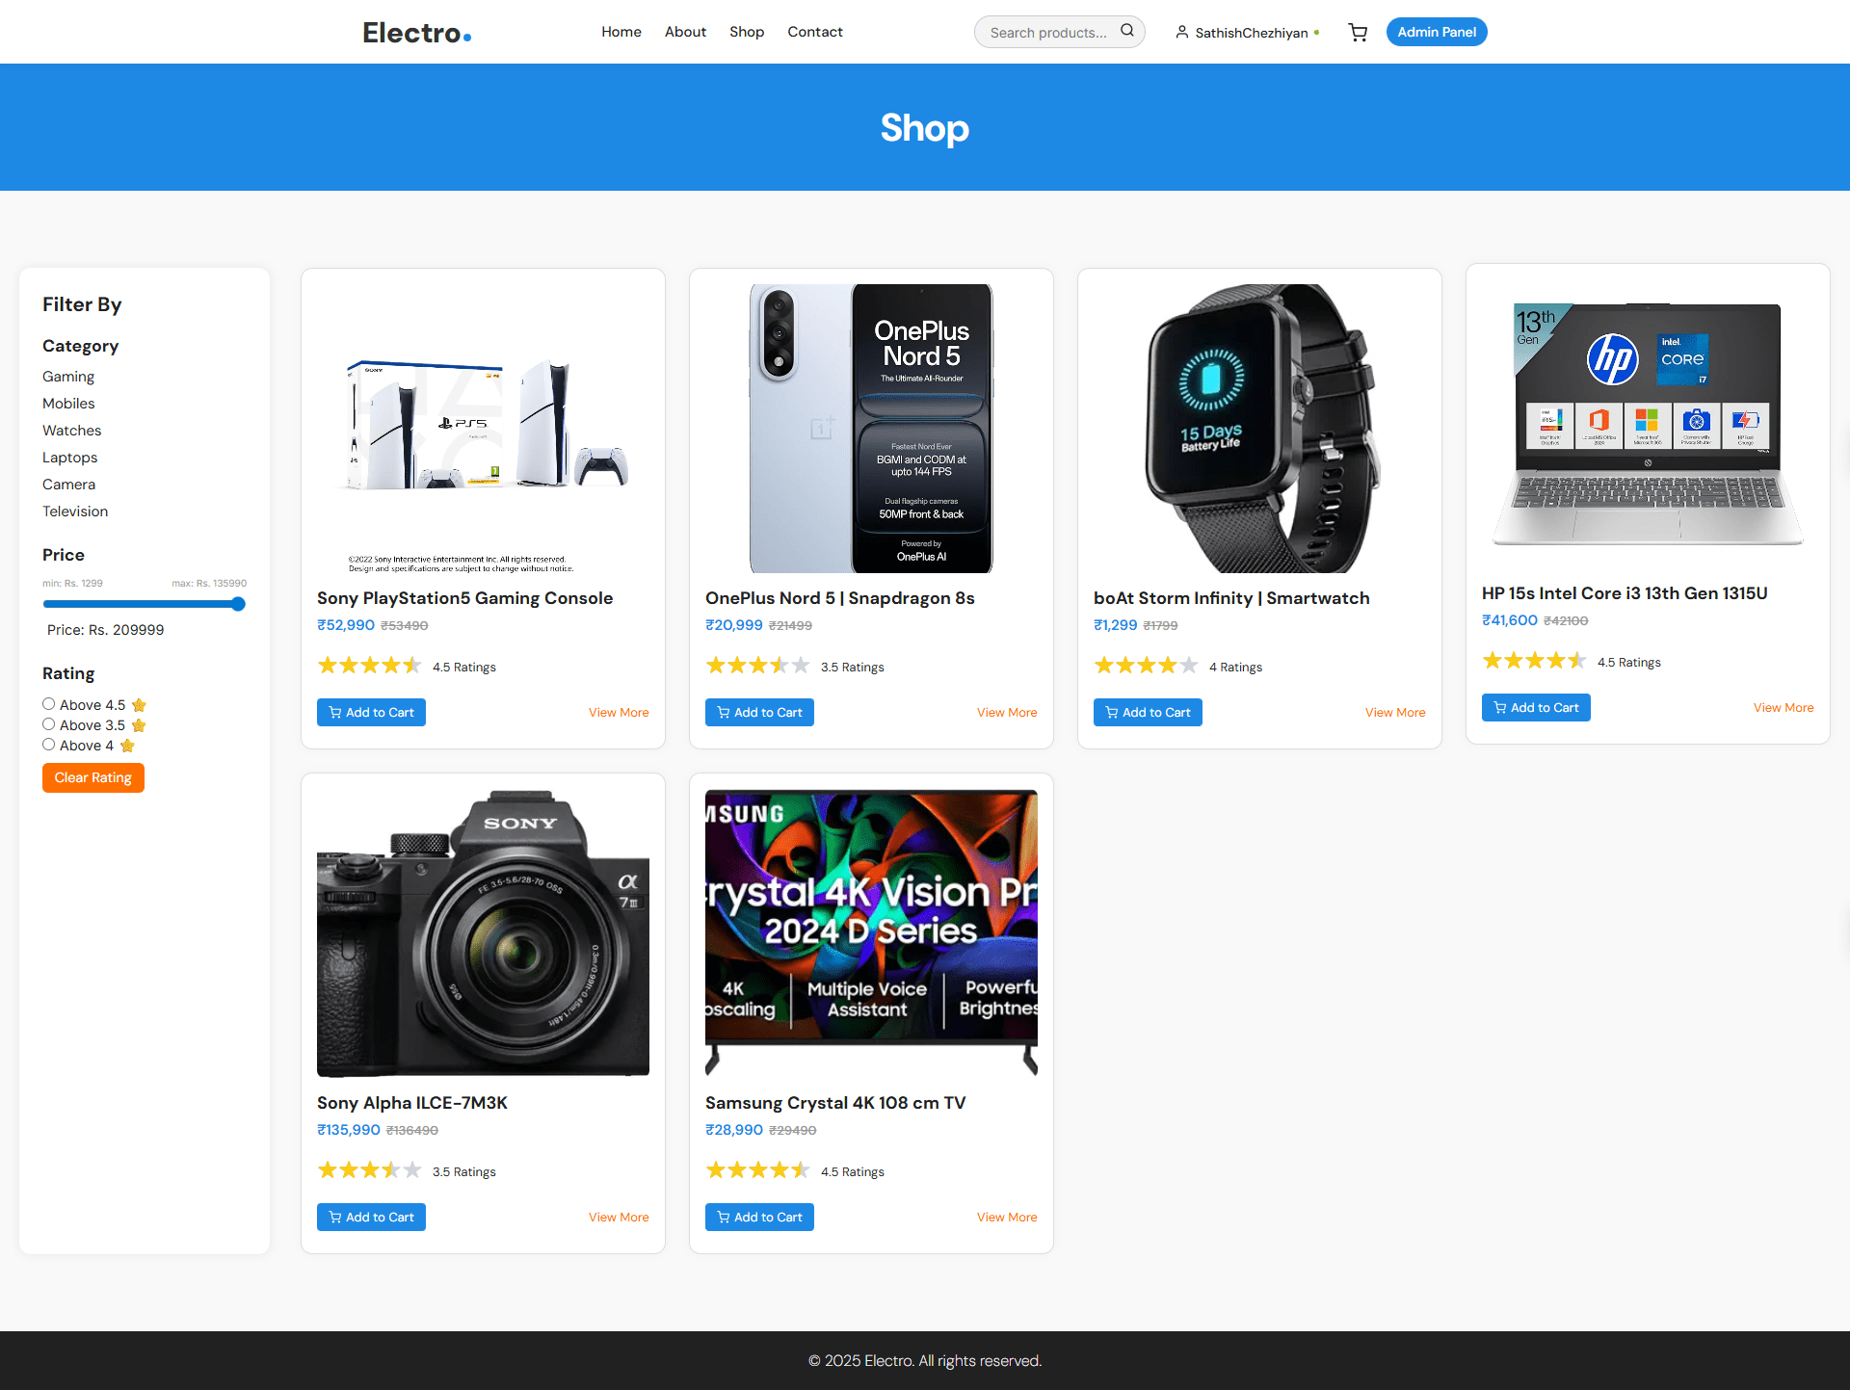
Task: Filter by Gaming category
Action: pyautogui.click(x=68, y=377)
